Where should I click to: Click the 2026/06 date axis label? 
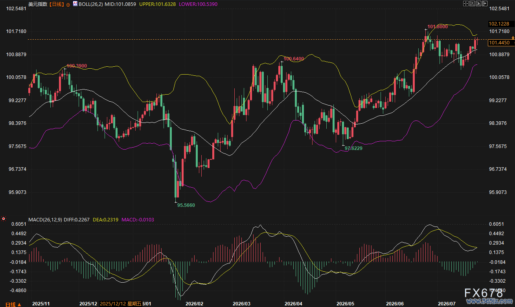pyautogui.click(x=395, y=304)
